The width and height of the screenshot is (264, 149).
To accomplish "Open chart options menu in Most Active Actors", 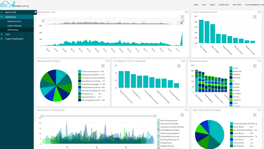I will point(255,66).
